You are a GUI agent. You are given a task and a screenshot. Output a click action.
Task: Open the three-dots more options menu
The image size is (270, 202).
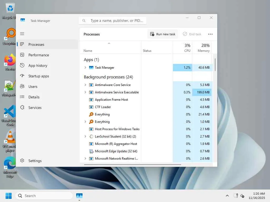pos(210,34)
